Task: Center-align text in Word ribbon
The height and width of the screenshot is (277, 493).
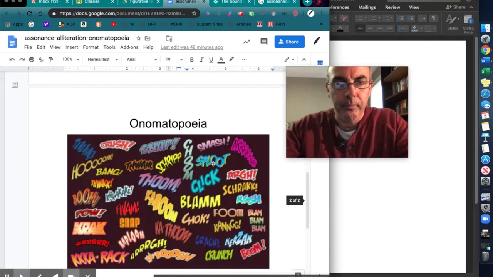Action: point(370,28)
